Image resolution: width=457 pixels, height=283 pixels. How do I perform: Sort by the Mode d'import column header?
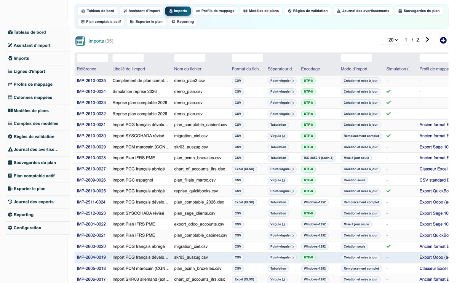click(x=354, y=69)
